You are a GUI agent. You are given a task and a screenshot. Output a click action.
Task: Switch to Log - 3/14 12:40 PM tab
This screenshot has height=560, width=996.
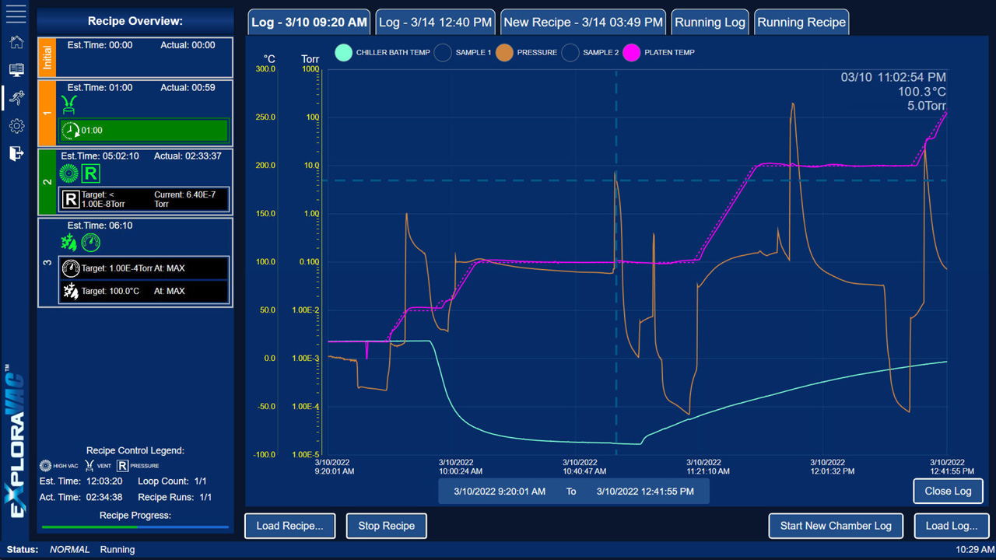click(435, 23)
